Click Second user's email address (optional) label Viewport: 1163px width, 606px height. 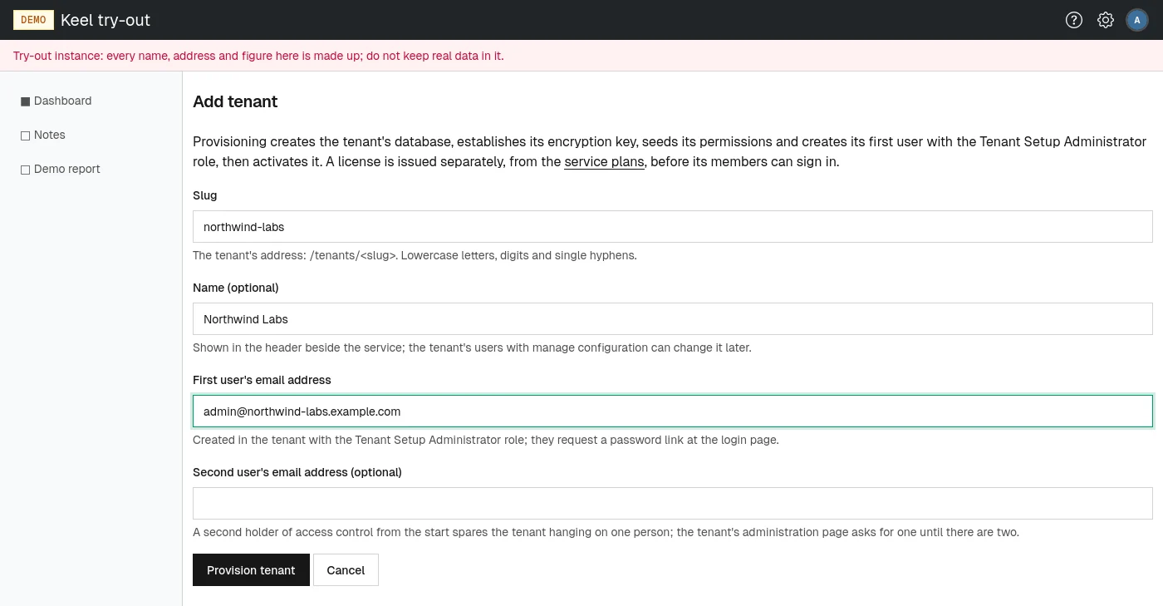coord(297,472)
